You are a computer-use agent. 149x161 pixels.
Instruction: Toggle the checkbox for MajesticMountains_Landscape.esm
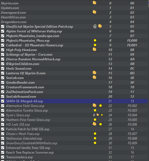click(3, 36)
